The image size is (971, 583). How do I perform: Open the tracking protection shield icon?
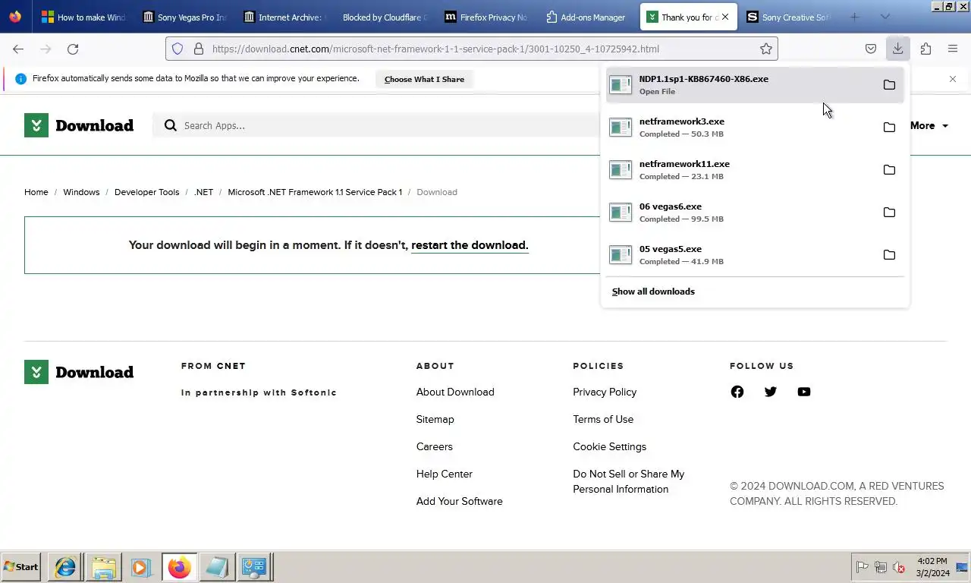178,49
